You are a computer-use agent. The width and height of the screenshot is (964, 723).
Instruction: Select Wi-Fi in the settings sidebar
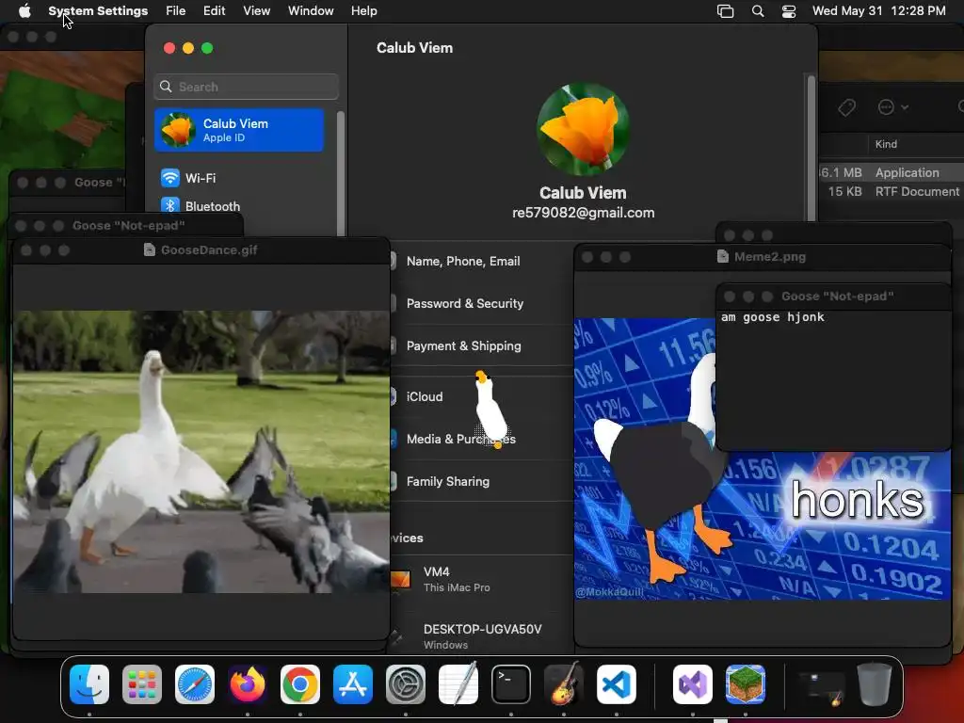click(240, 178)
